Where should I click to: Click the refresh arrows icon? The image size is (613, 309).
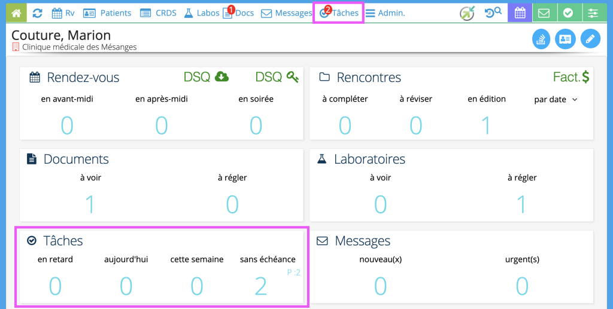pyautogui.click(x=38, y=13)
